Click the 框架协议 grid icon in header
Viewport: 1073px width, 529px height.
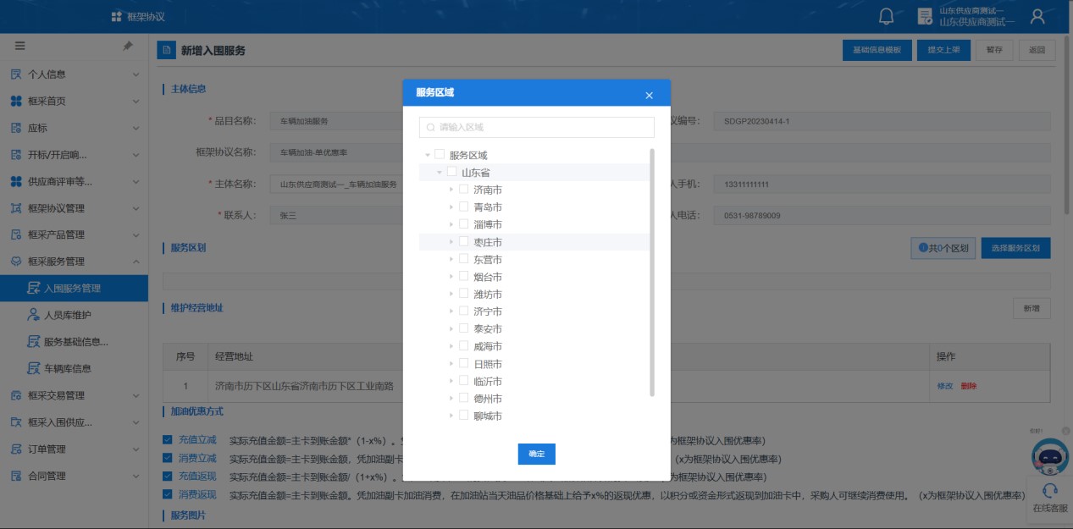tap(117, 17)
